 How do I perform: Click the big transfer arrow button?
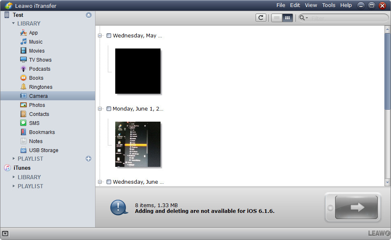(356, 207)
